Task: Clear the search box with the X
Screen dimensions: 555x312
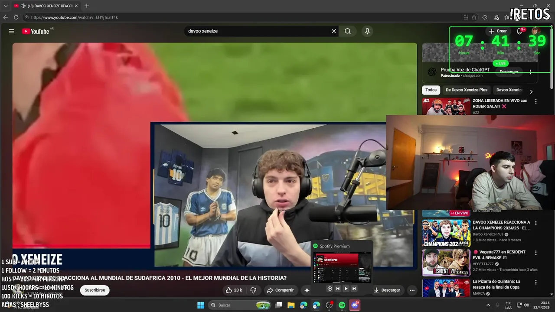Action: coord(334,31)
